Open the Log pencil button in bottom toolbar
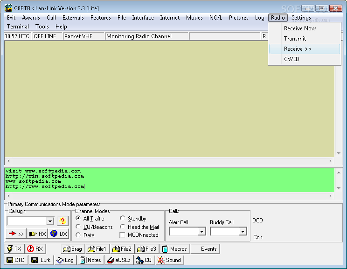Screen dimensions: 347x269 [65, 260]
